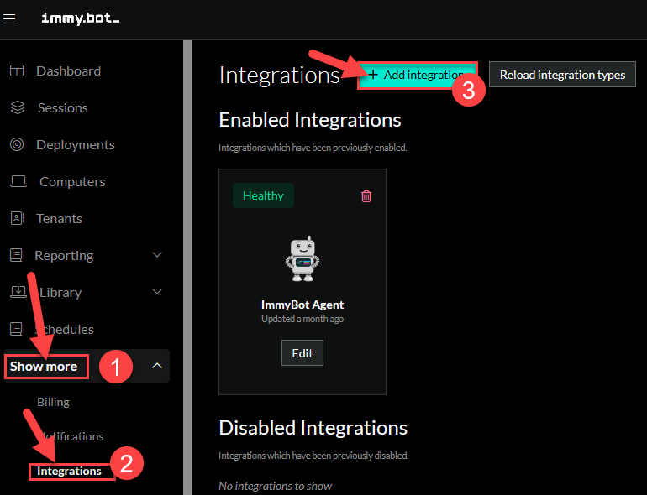Go to the Computers page
Image resolution: width=647 pixels, height=495 pixels.
(72, 182)
